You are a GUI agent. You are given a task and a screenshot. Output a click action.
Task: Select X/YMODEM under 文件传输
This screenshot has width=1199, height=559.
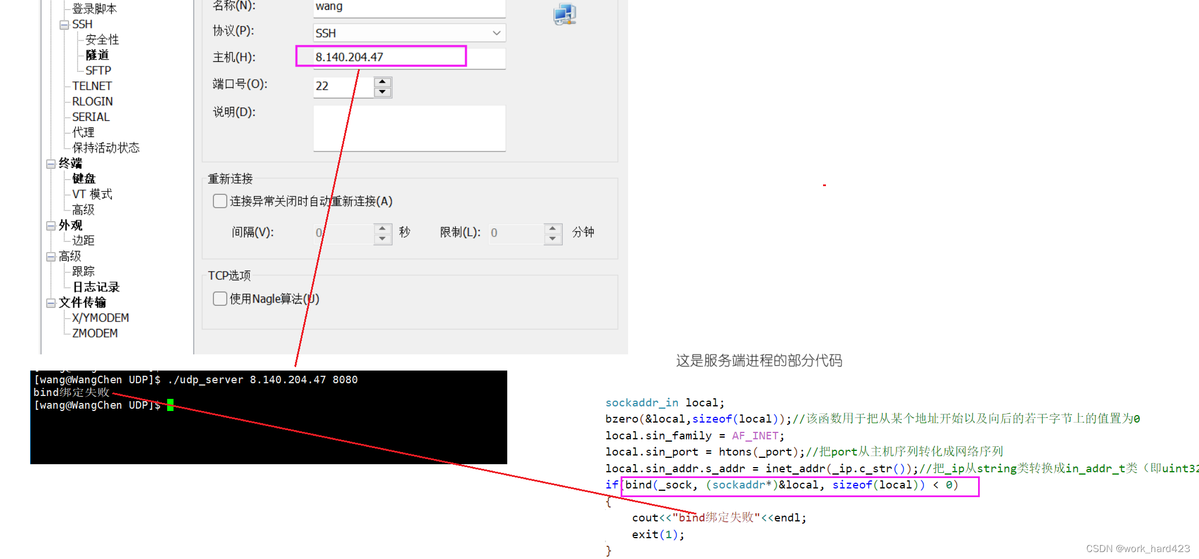(x=101, y=318)
